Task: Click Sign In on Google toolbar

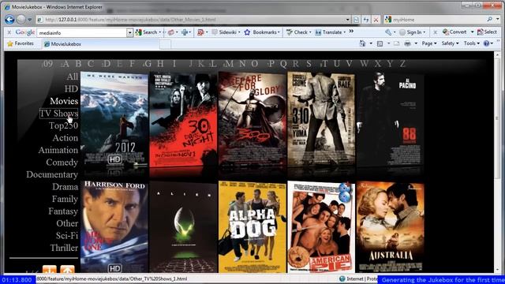Action: (x=412, y=32)
